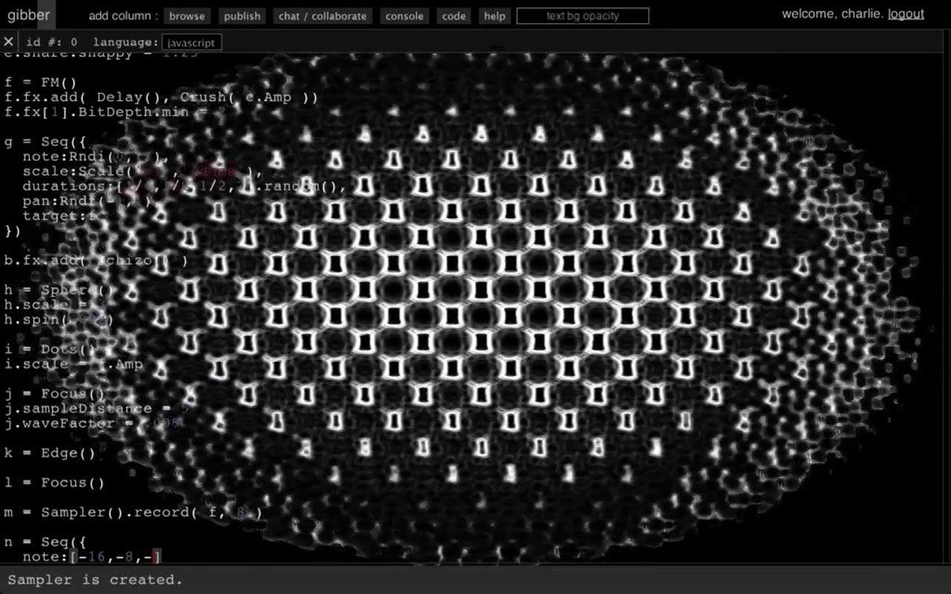The height and width of the screenshot is (594, 951).
Task: Open the console column
Action: pos(405,16)
